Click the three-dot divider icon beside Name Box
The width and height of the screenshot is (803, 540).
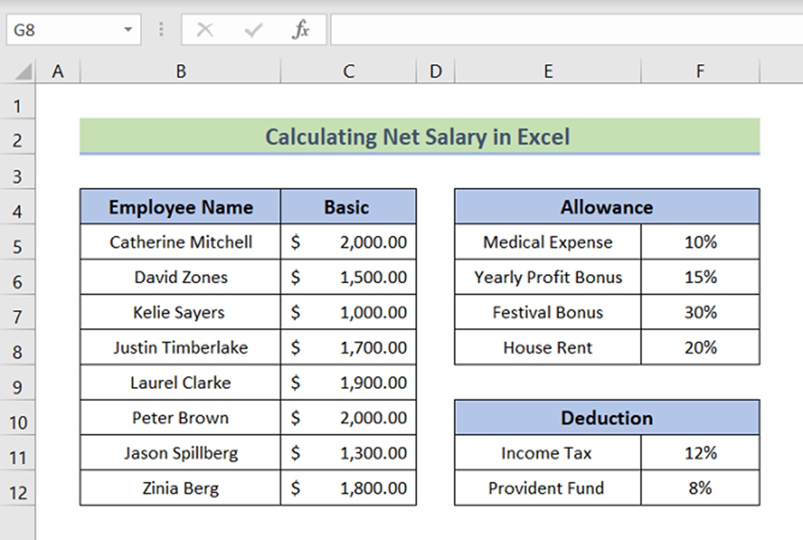(x=161, y=29)
